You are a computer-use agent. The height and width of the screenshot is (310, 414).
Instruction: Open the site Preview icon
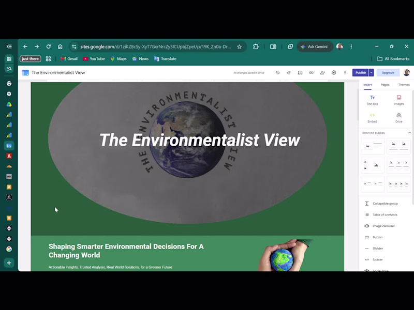(300, 72)
